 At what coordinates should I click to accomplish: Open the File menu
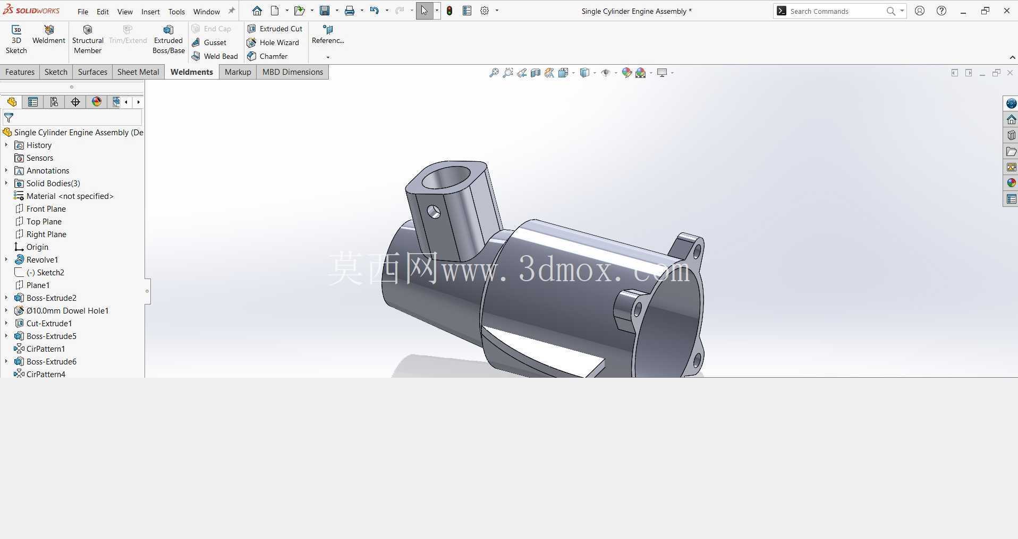(x=83, y=11)
